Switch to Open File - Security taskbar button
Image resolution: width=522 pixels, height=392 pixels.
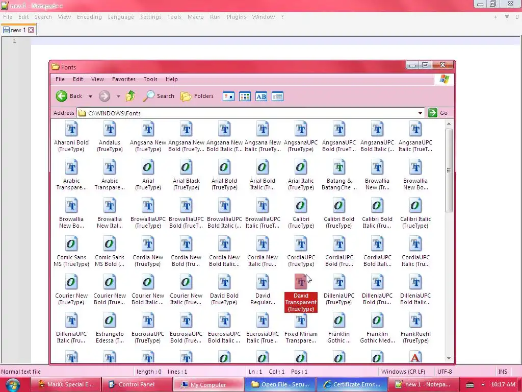pyautogui.click(x=280, y=384)
